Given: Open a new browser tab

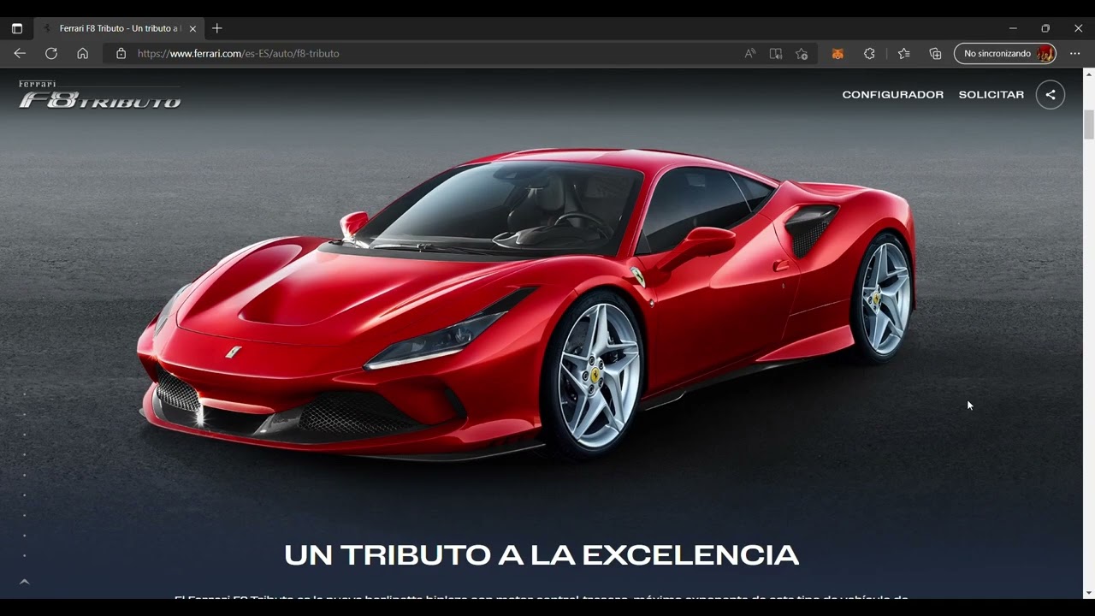Looking at the screenshot, I should [217, 28].
